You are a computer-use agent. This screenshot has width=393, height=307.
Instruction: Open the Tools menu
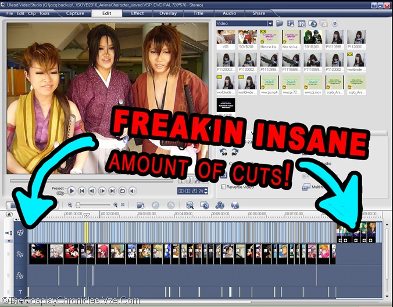[x=44, y=13]
